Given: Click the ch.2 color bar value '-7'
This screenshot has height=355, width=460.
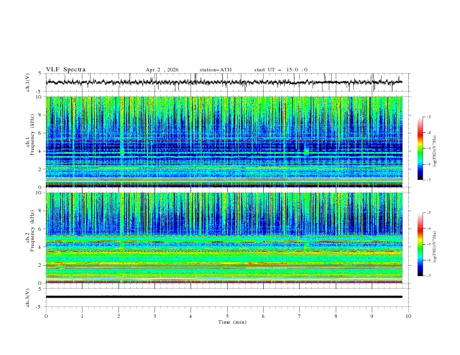Looking at the screenshot, I should (x=428, y=276).
